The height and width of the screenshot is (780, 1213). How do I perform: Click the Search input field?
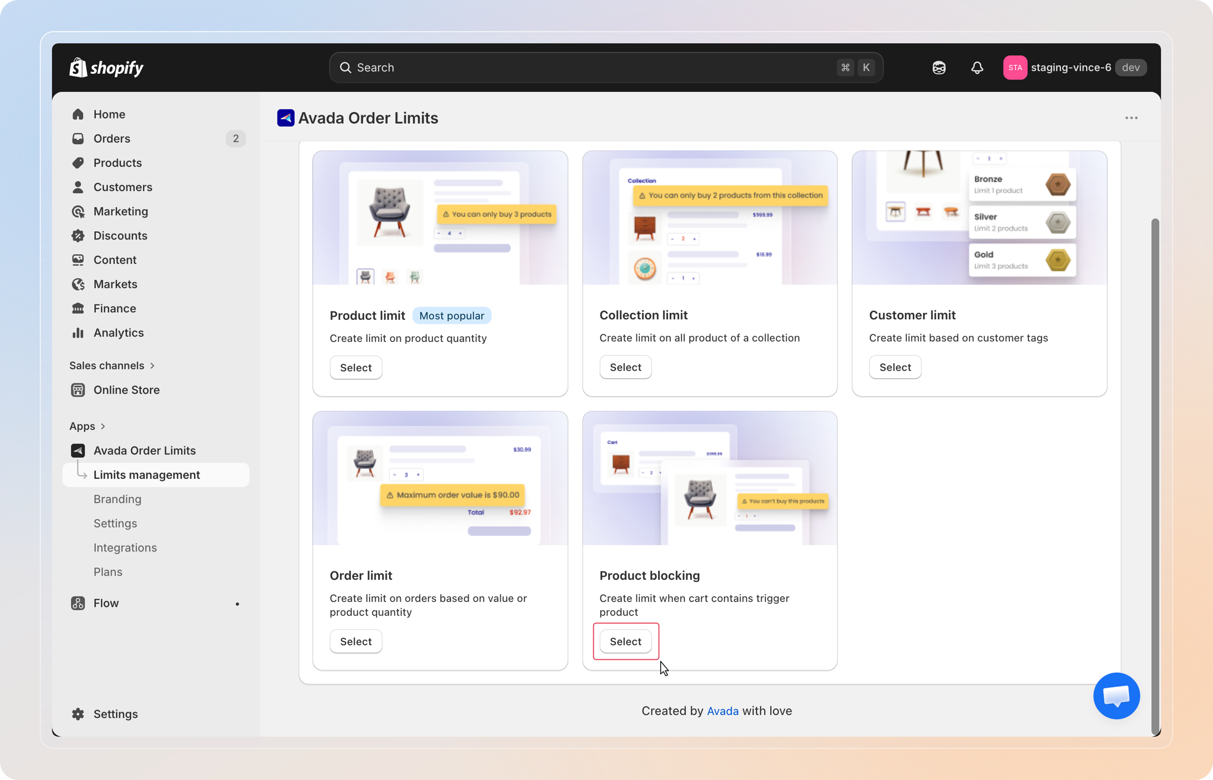point(606,67)
